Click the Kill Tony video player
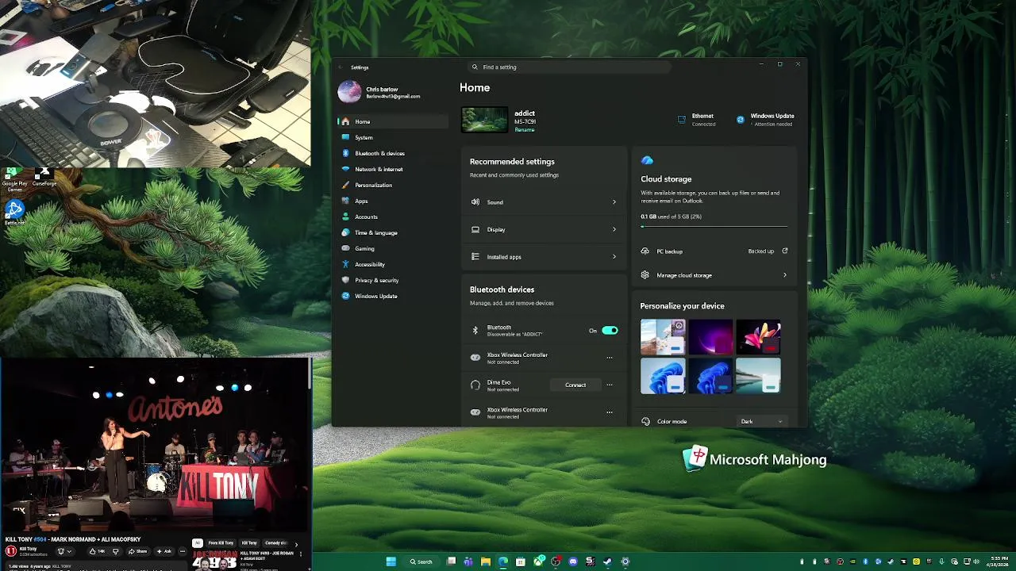Viewport: 1016px width, 571px height. pos(155,446)
